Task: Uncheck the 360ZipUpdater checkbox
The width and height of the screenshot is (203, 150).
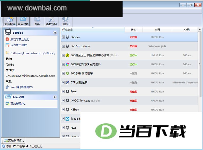Action: point(63,46)
